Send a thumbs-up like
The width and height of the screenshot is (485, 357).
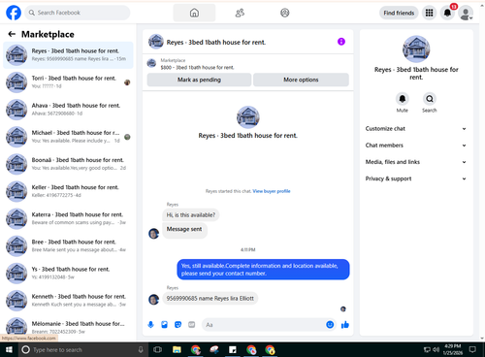pos(345,324)
